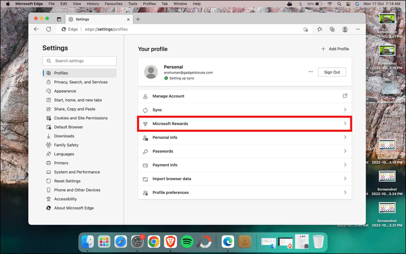406x254 pixels.
Task: Click the Passwords key icon
Action: (x=145, y=151)
